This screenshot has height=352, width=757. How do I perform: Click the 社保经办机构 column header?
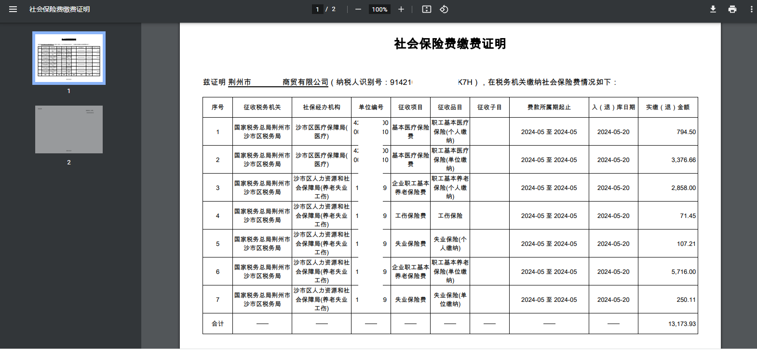click(x=322, y=107)
